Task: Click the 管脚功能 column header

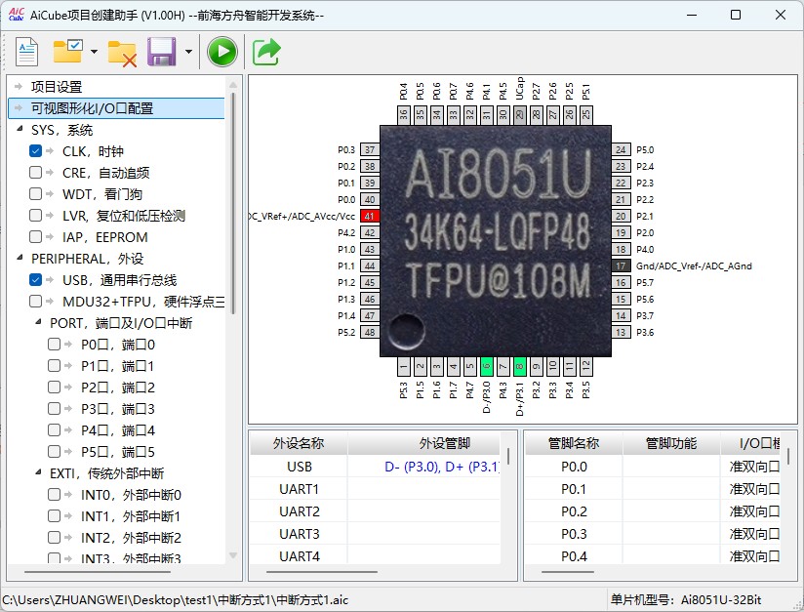Action: point(671,443)
